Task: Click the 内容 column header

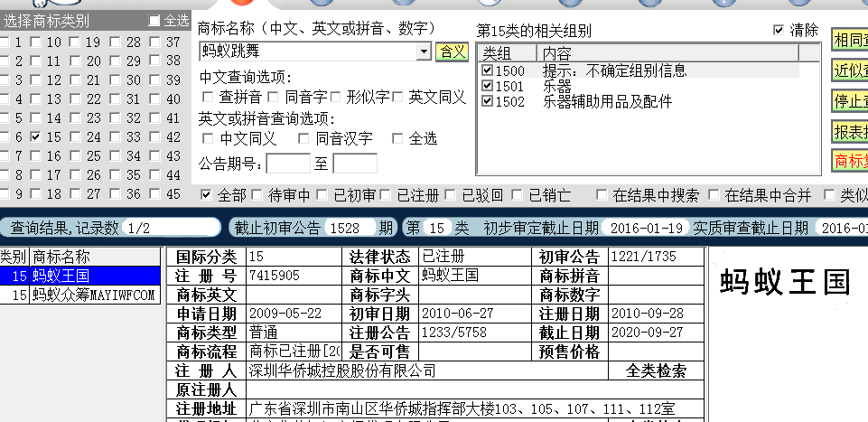Action: coord(667,53)
